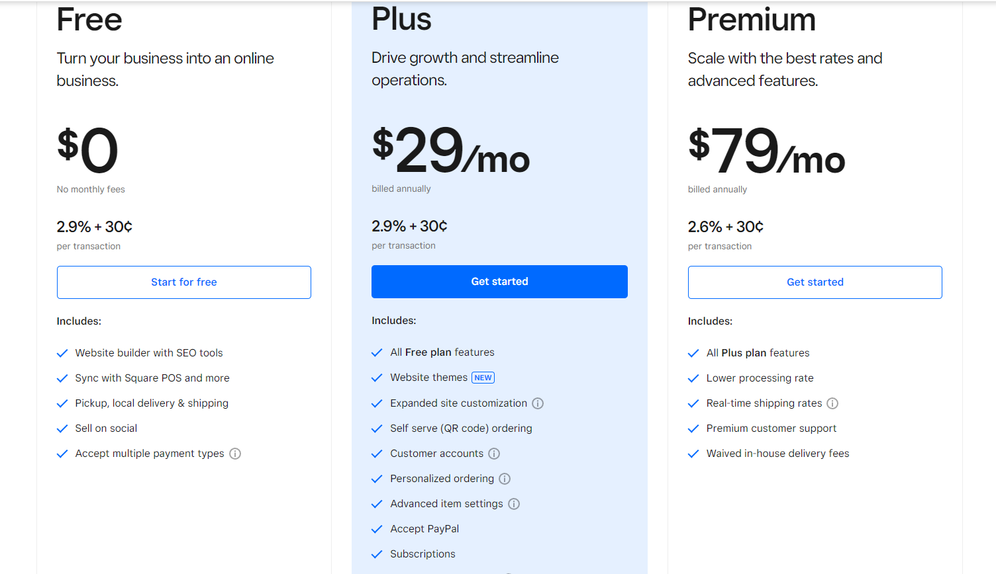Viewport: 996px width, 574px height.
Task: Click the Subscriptions feature text
Action: (423, 554)
